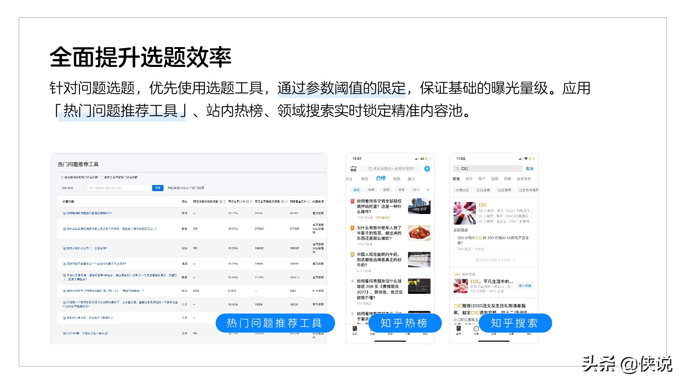Tap the 体育 category chip

401,190
